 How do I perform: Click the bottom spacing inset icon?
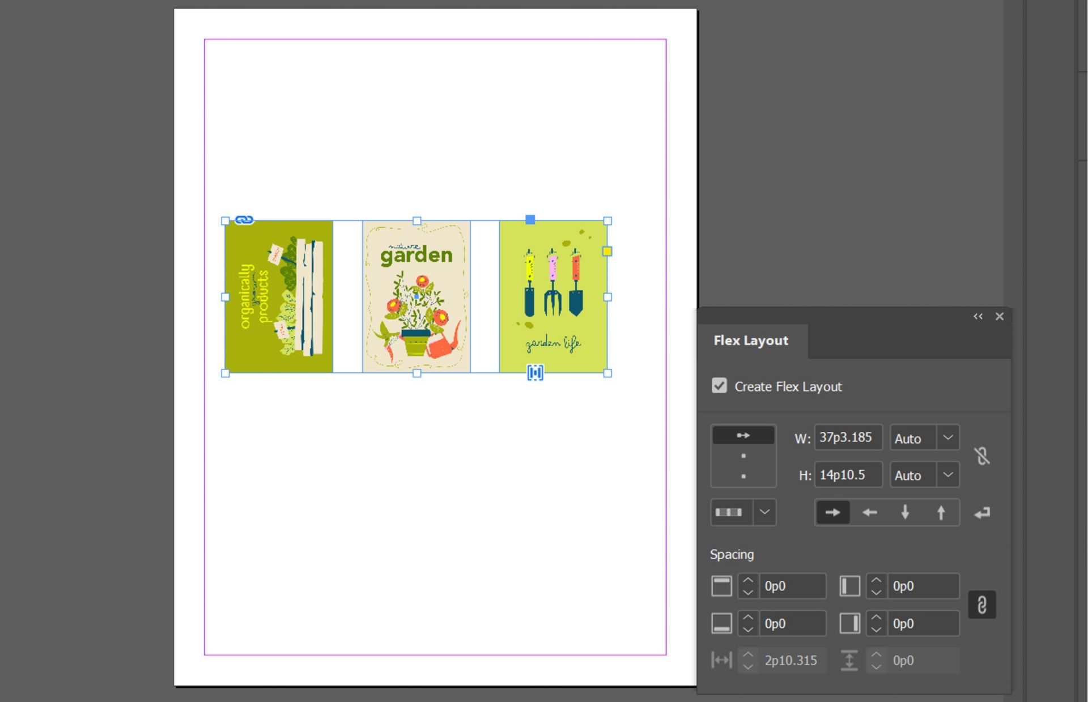[721, 623]
